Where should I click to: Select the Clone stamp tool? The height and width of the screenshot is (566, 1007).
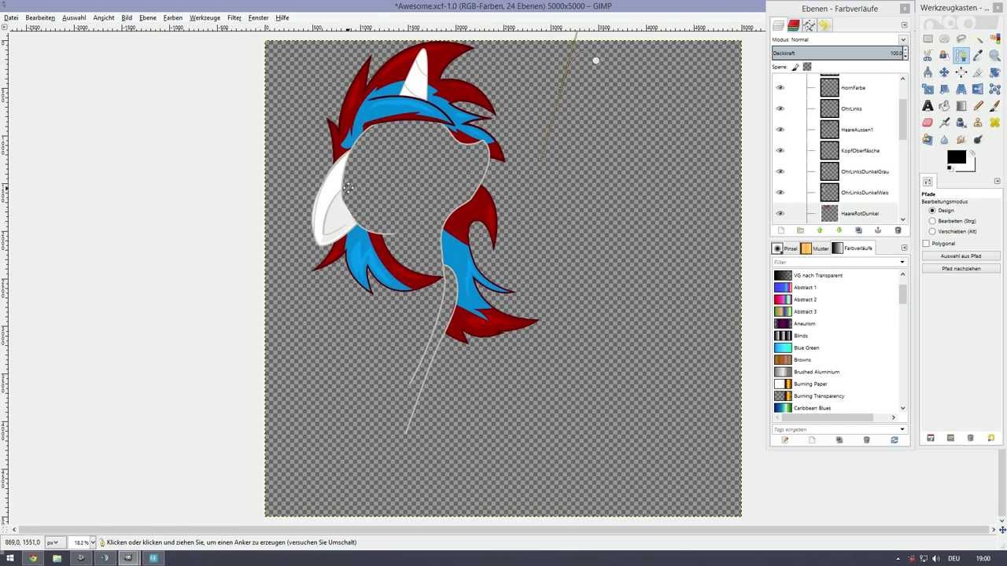coord(978,123)
